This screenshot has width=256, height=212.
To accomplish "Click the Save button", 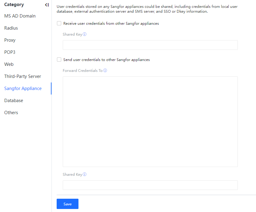I will [x=67, y=204].
